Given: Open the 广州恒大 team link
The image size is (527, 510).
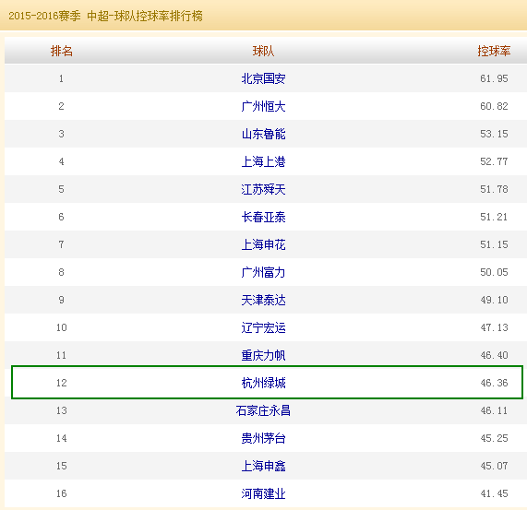Looking at the screenshot, I should pos(263,106).
